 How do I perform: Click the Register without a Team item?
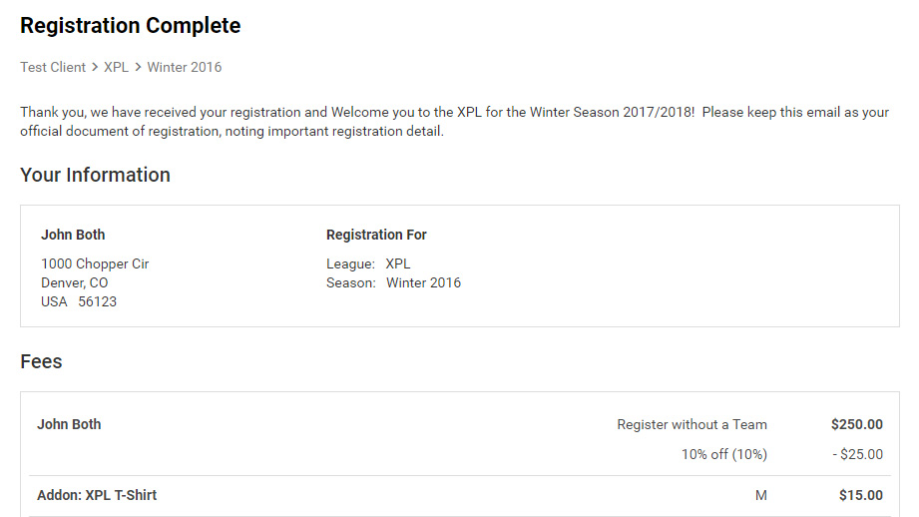[691, 424]
